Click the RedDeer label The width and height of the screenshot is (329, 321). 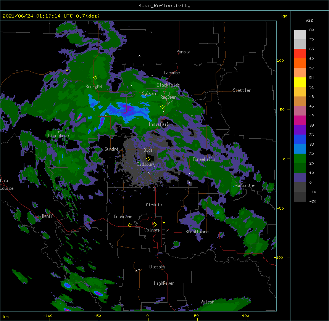168,97
